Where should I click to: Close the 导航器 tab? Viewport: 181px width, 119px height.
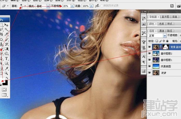[x=158, y=17]
